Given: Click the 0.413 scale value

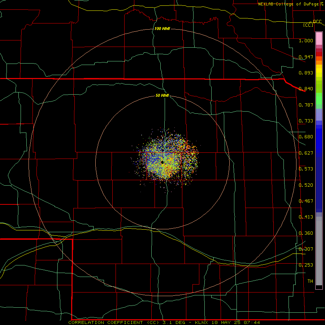Looking at the screenshot, I should (x=306, y=217).
